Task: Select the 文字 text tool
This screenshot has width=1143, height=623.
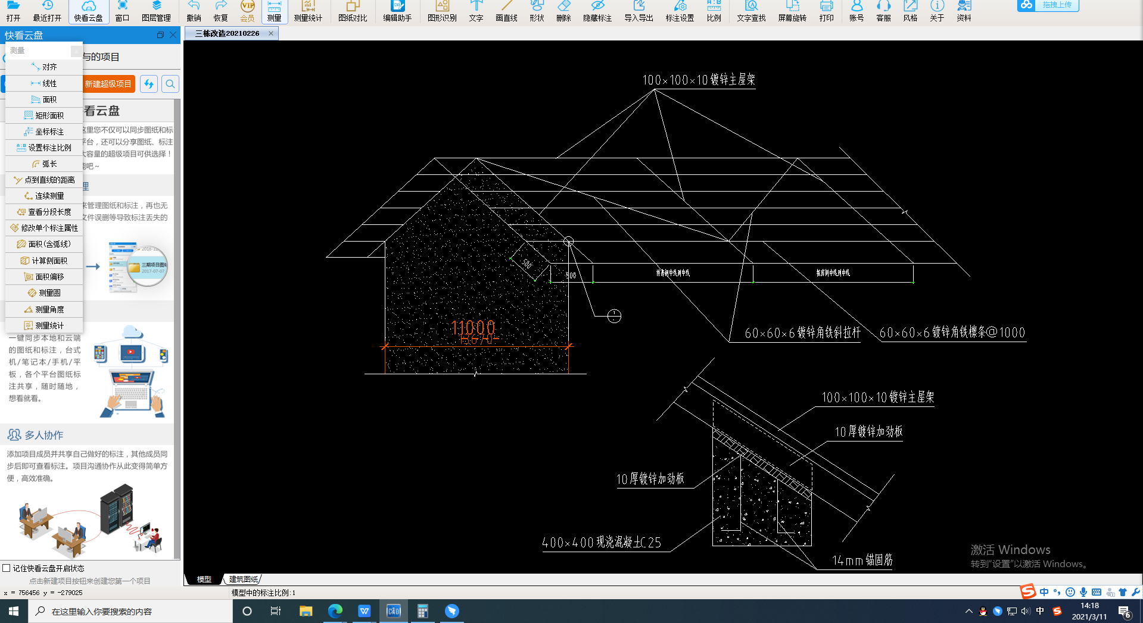Action: tap(476, 11)
